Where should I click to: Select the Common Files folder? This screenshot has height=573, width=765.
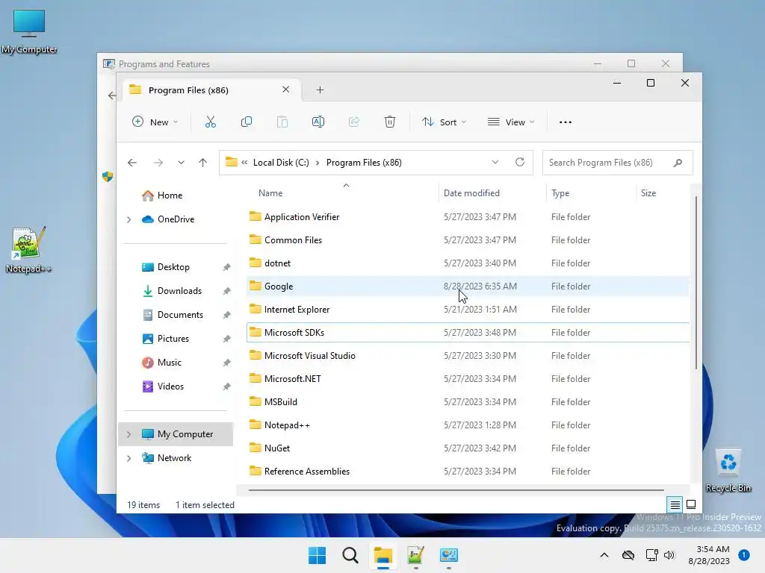pyautogui.click(x=468, y=240)
